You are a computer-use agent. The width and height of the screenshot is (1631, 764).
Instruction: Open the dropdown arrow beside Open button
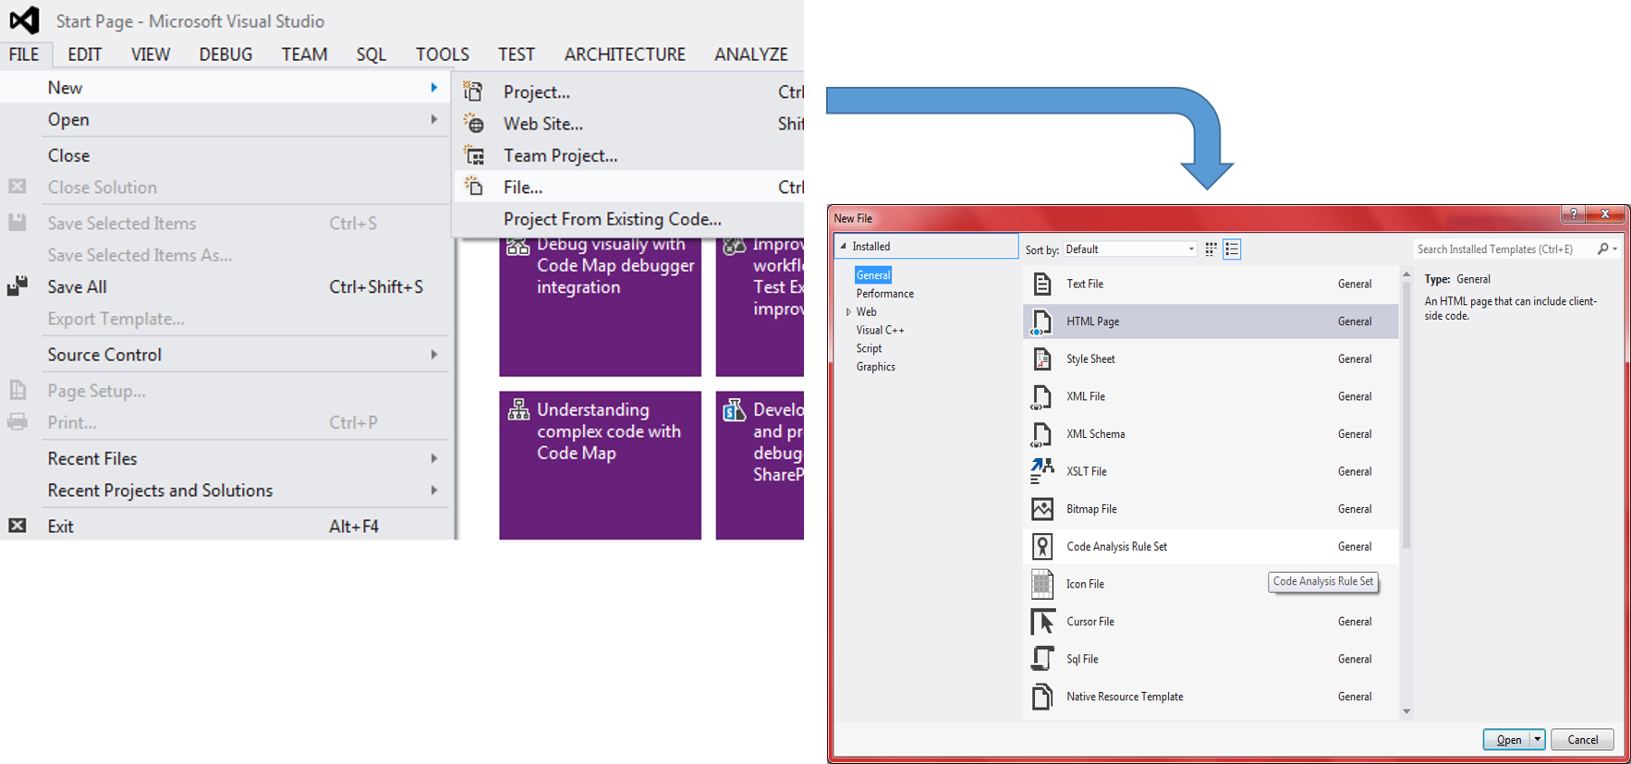point(1537,739)
